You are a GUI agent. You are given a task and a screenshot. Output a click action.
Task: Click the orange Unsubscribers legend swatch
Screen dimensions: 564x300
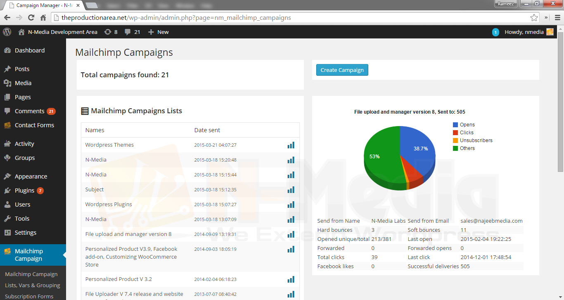tap(455, 140)
